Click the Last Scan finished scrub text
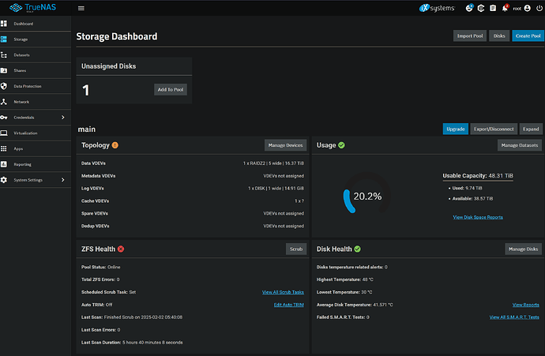The height and width of the screenshot is (356, 545). point(132,317)
